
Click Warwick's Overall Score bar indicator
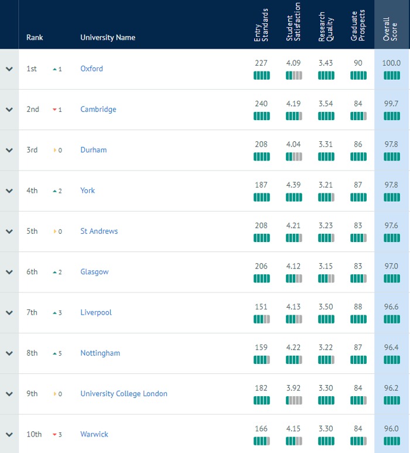[392, 441]
